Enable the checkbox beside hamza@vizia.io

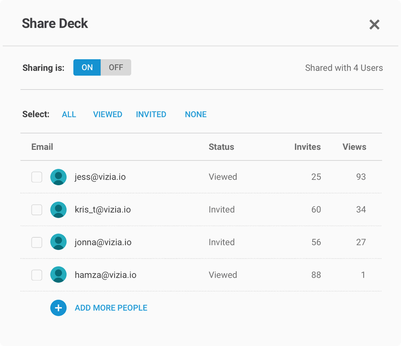[x=37, y=275]
